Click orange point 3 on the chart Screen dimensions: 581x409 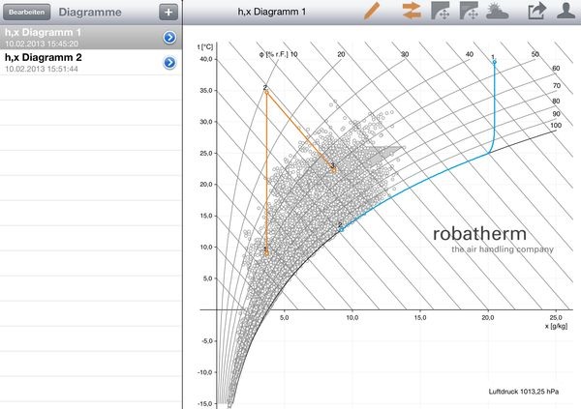pyautogui.click(x=332, y=168)
